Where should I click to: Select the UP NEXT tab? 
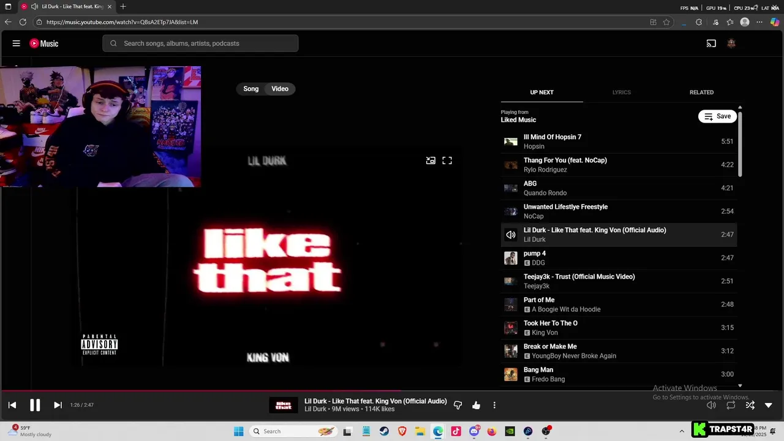pyautogui.click(x=541, y=92)
